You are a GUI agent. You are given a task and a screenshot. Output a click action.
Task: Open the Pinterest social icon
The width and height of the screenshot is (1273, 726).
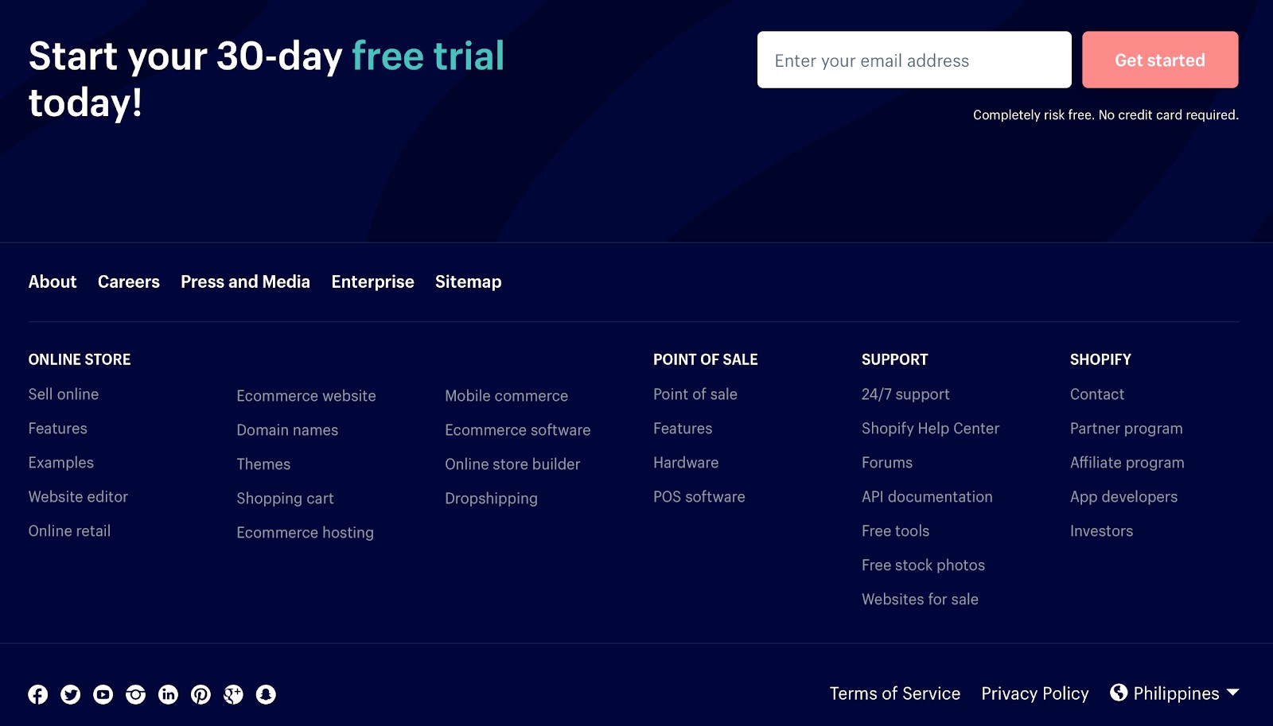click(201, 694)
